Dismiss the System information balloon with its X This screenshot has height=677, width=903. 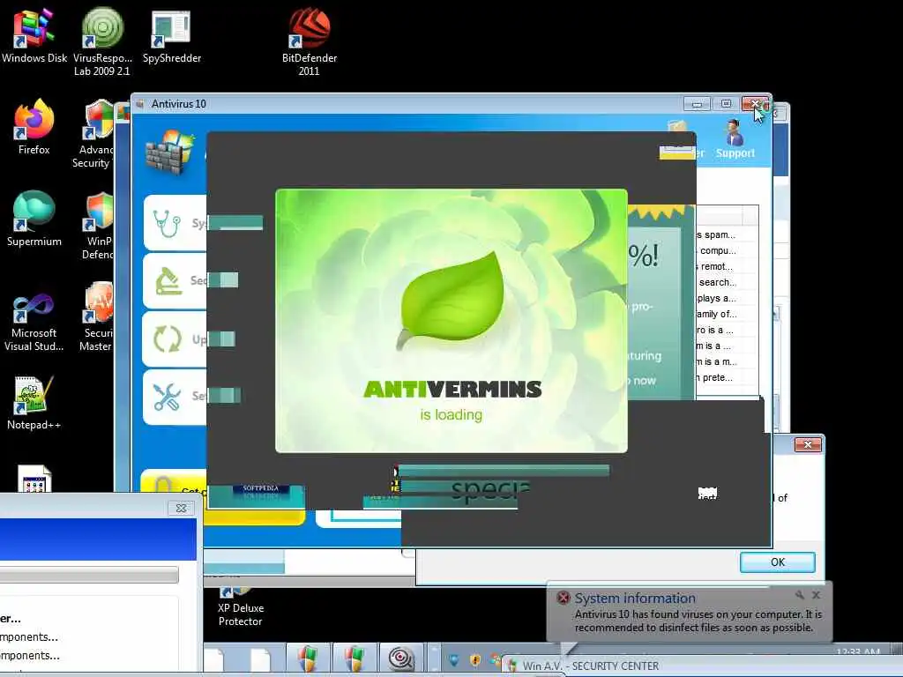816,595
